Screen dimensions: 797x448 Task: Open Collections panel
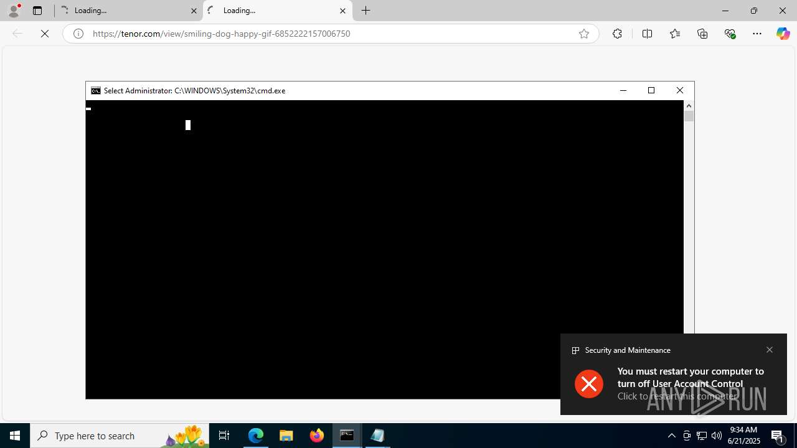click(702, 34)
